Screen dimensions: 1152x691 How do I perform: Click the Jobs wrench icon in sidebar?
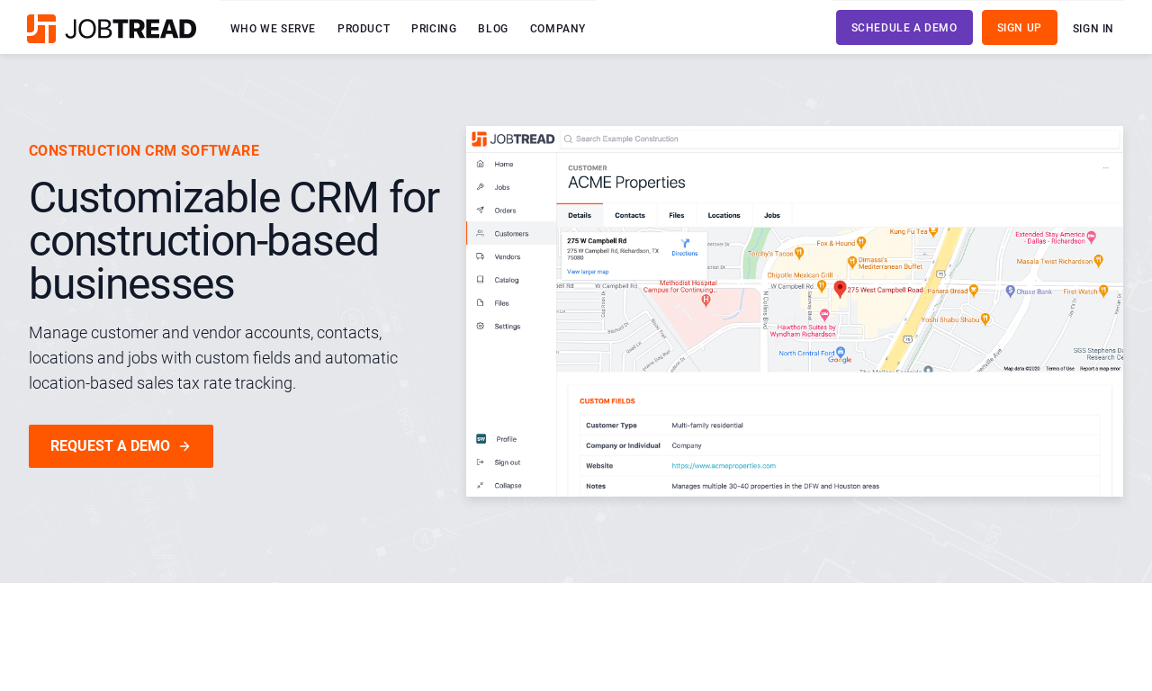click(x=480, y=187)
